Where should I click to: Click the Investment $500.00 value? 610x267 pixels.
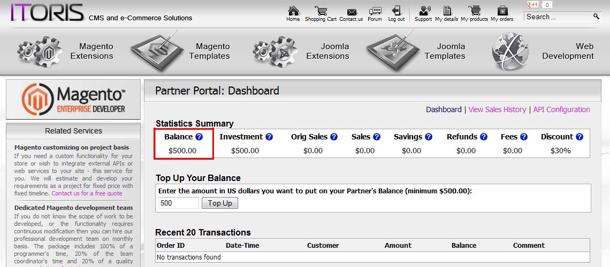click(x=245, y=151)
